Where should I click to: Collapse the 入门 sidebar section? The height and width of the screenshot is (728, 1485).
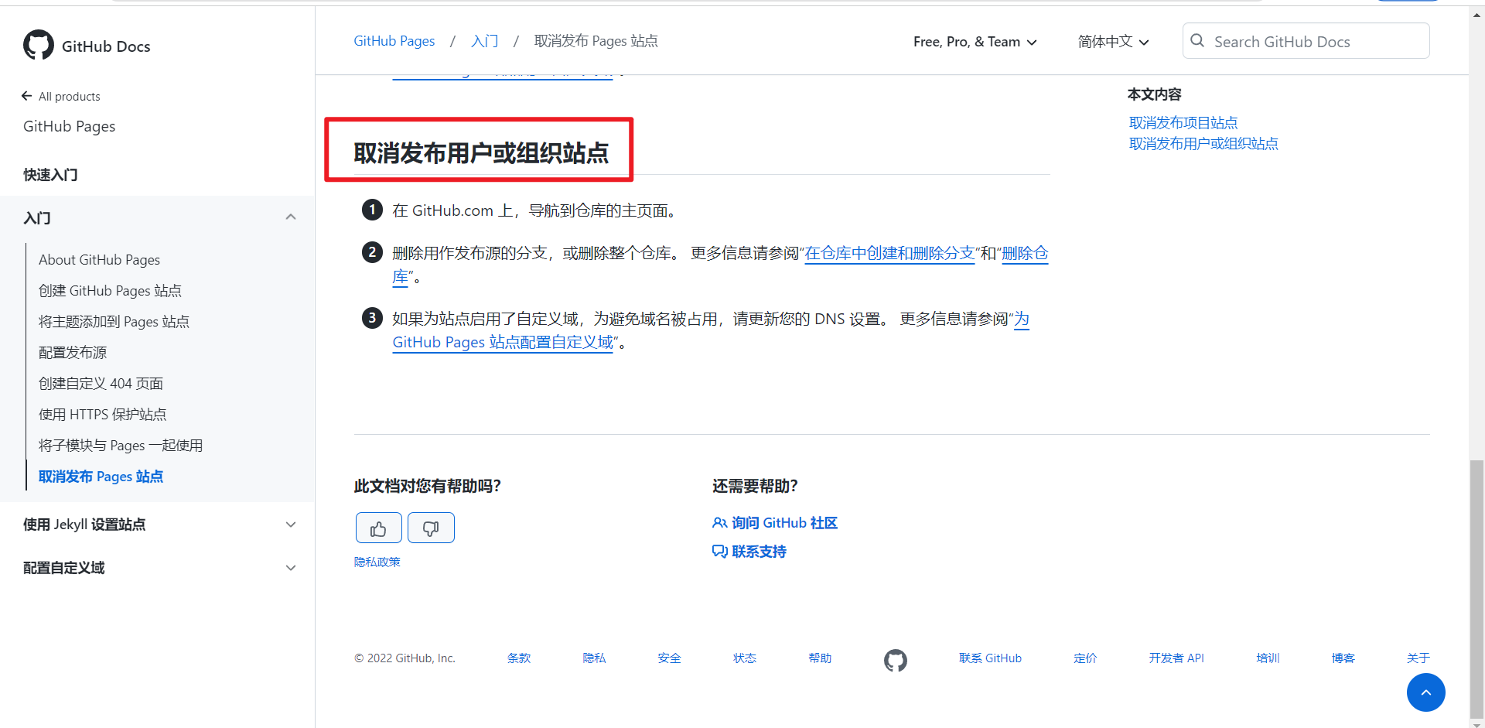click(x=291, y=217)
